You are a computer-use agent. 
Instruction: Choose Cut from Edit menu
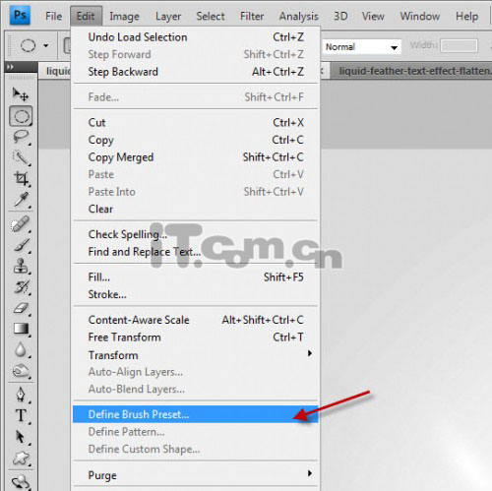196,123
